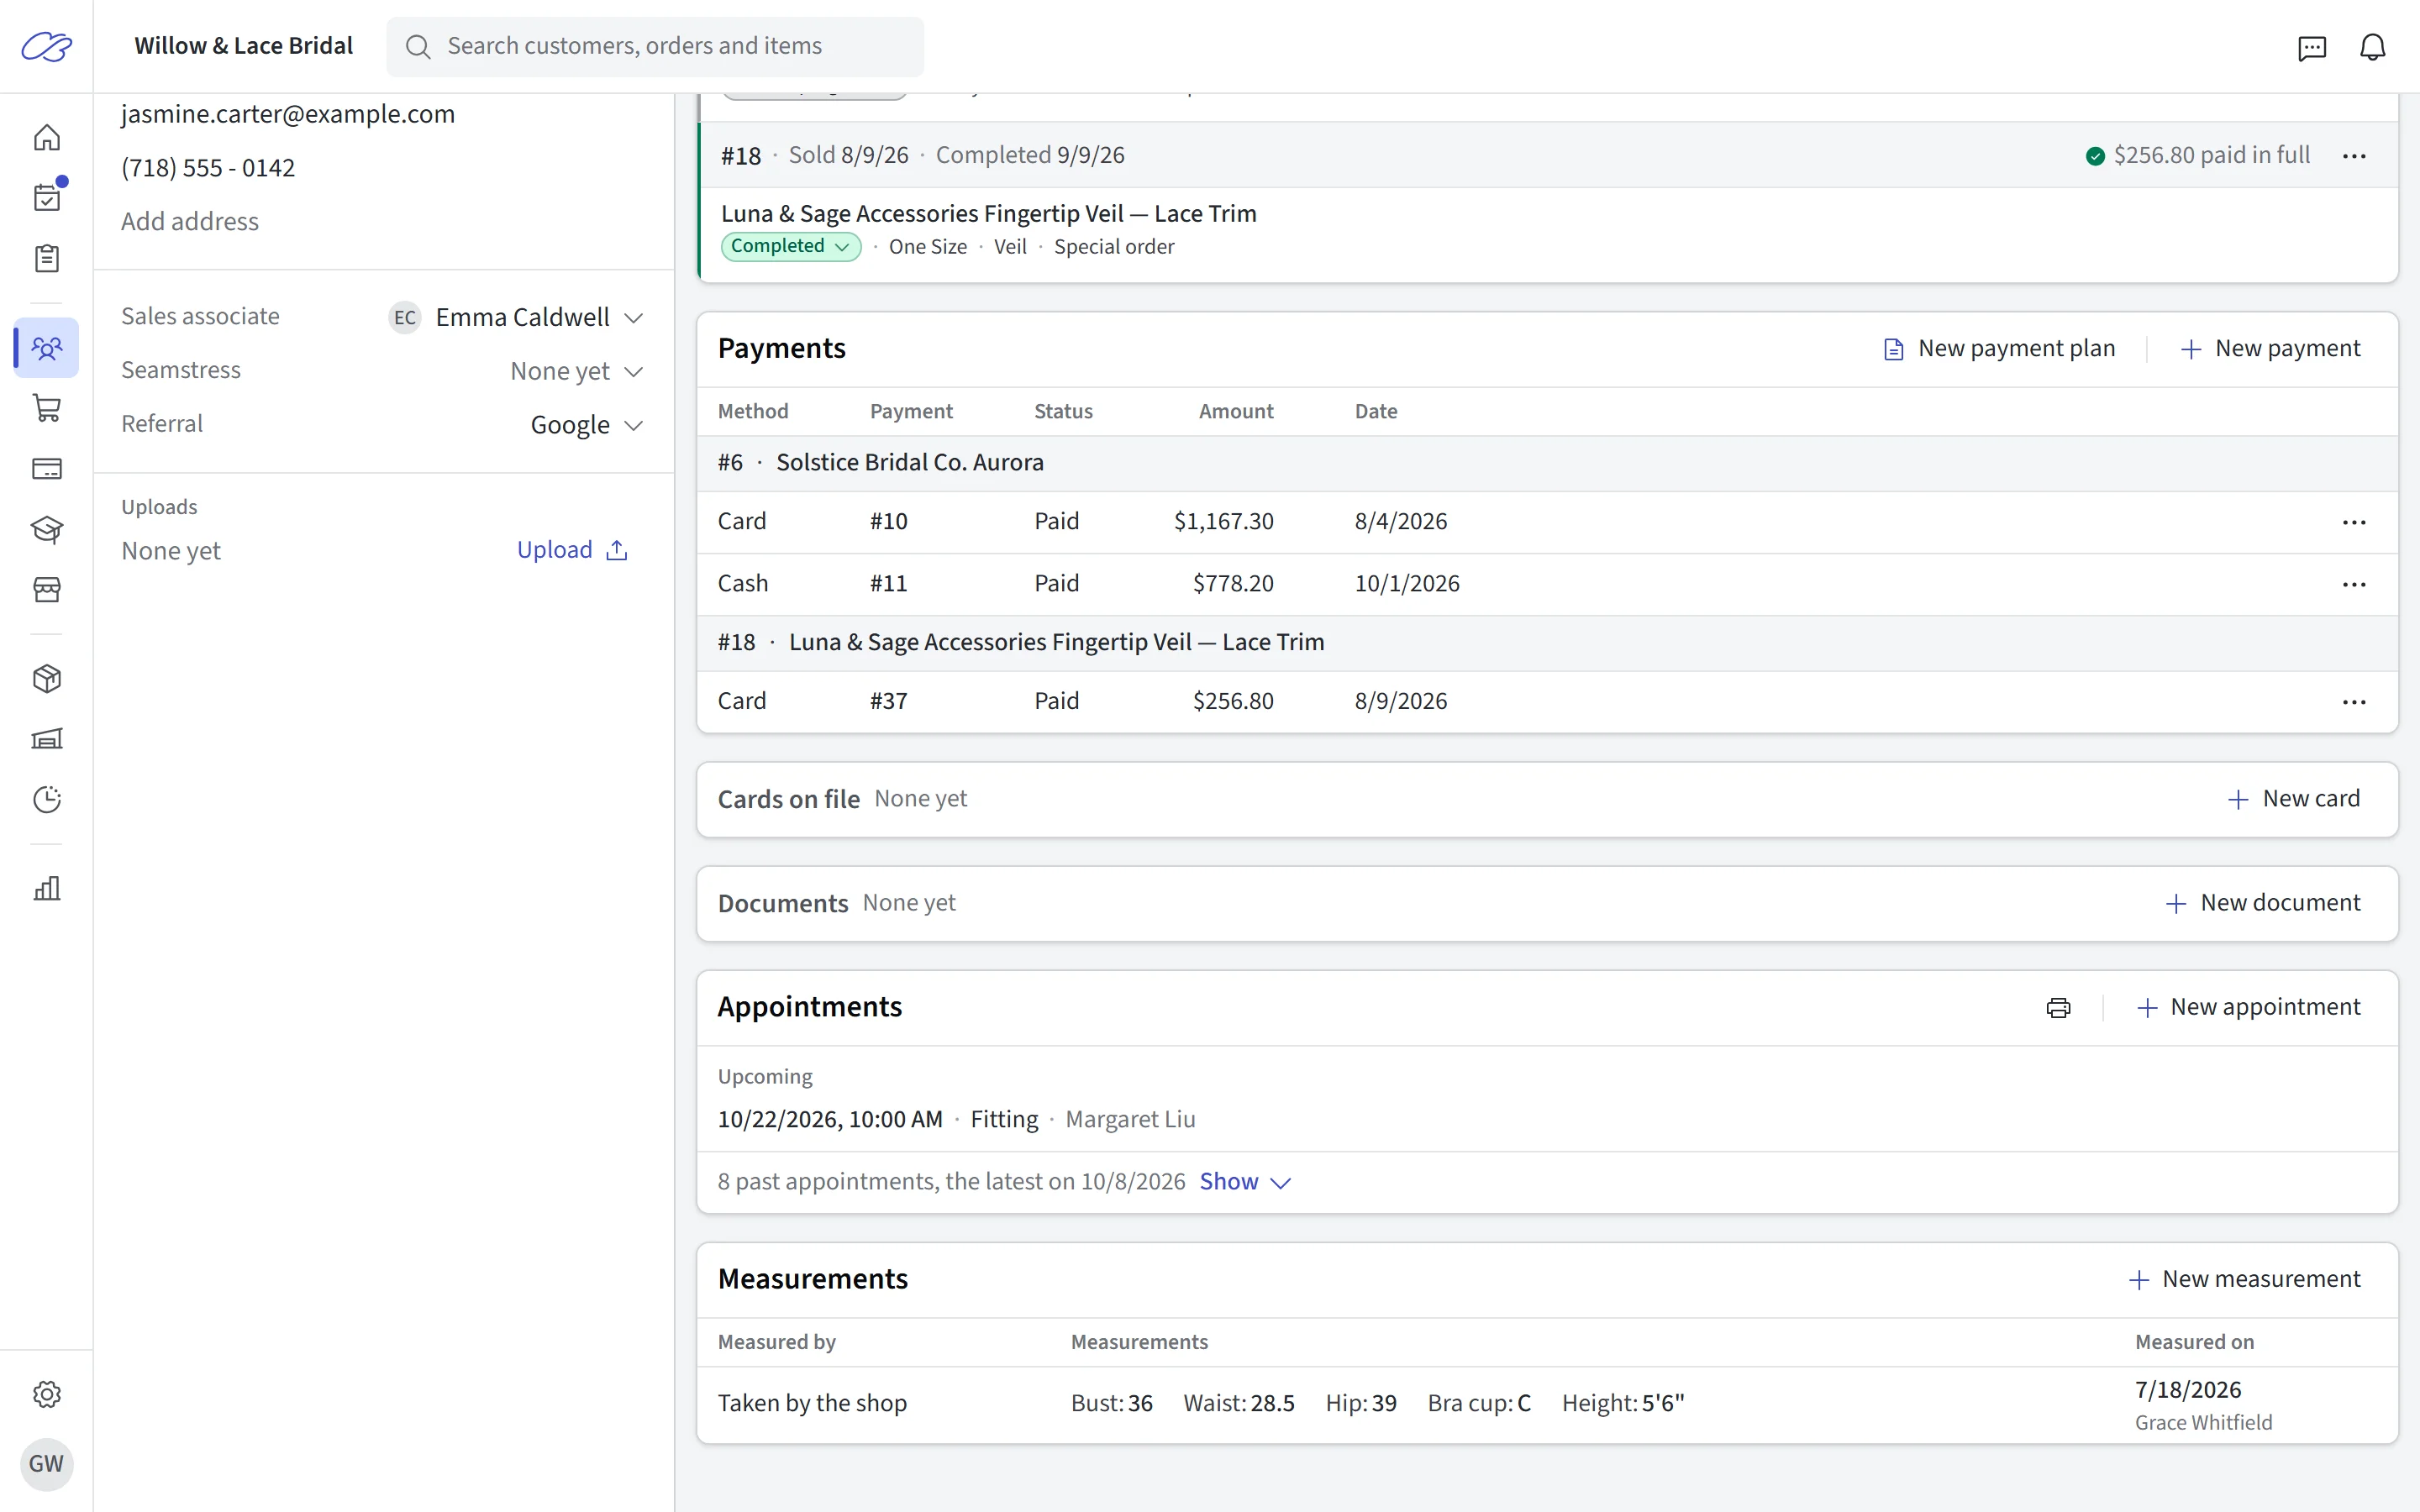Open the bar chart reports icon
The height and width of the screenshot is (1512, 2420).
pyautogui.click(x=47, y=888)
